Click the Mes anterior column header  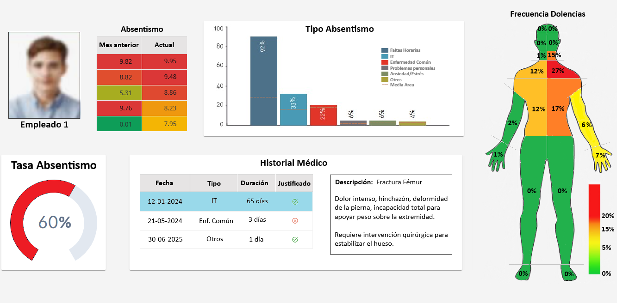point(119,45)
